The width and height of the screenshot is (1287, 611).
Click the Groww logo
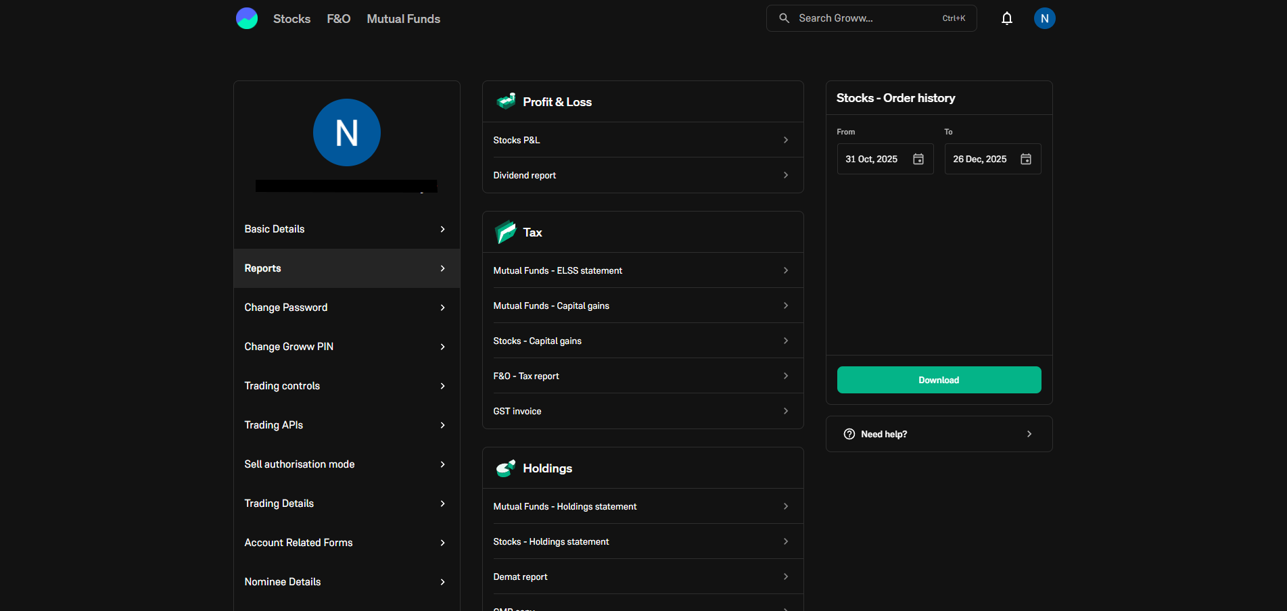247,18
